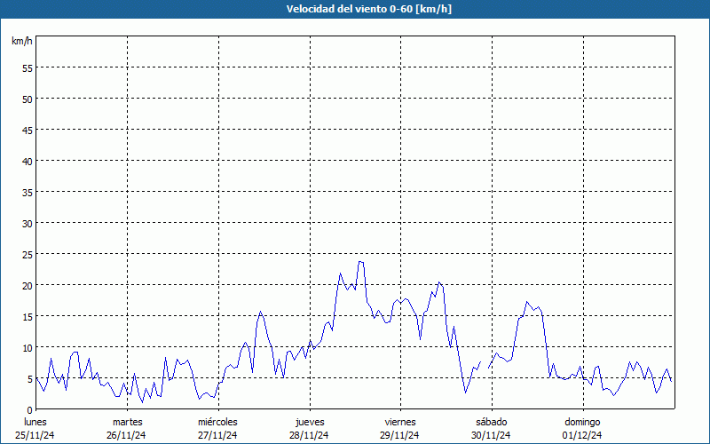Click the '20' y-axis value
The height and width of the screenshot is (444, 710).
[28, 285]
